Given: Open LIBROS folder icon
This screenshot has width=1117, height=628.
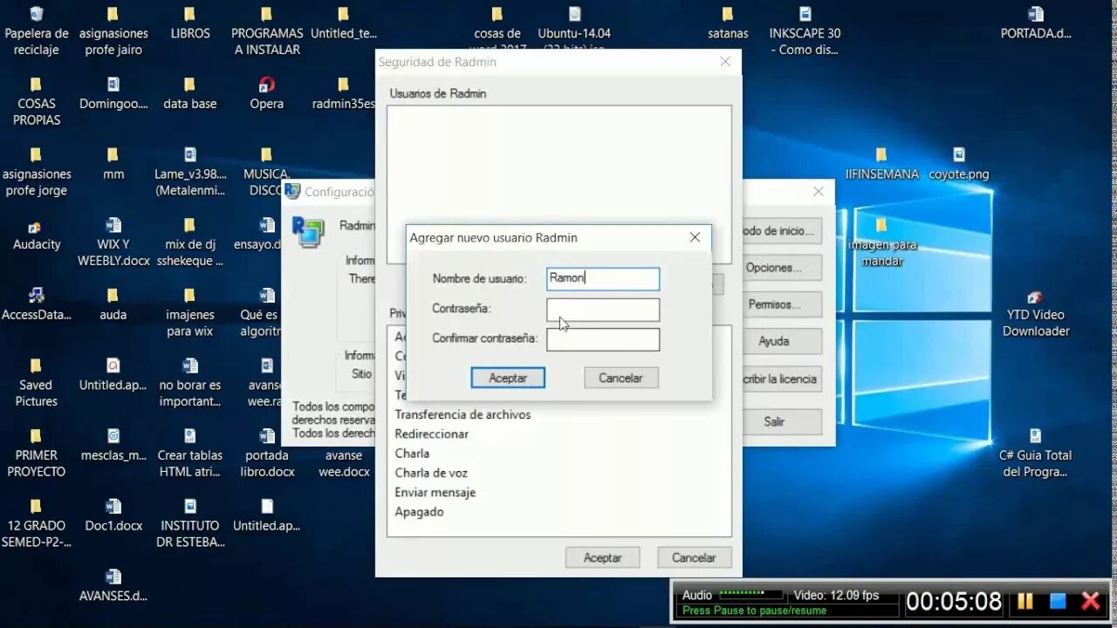Looking at the screenshot, I should pos(190,24).
